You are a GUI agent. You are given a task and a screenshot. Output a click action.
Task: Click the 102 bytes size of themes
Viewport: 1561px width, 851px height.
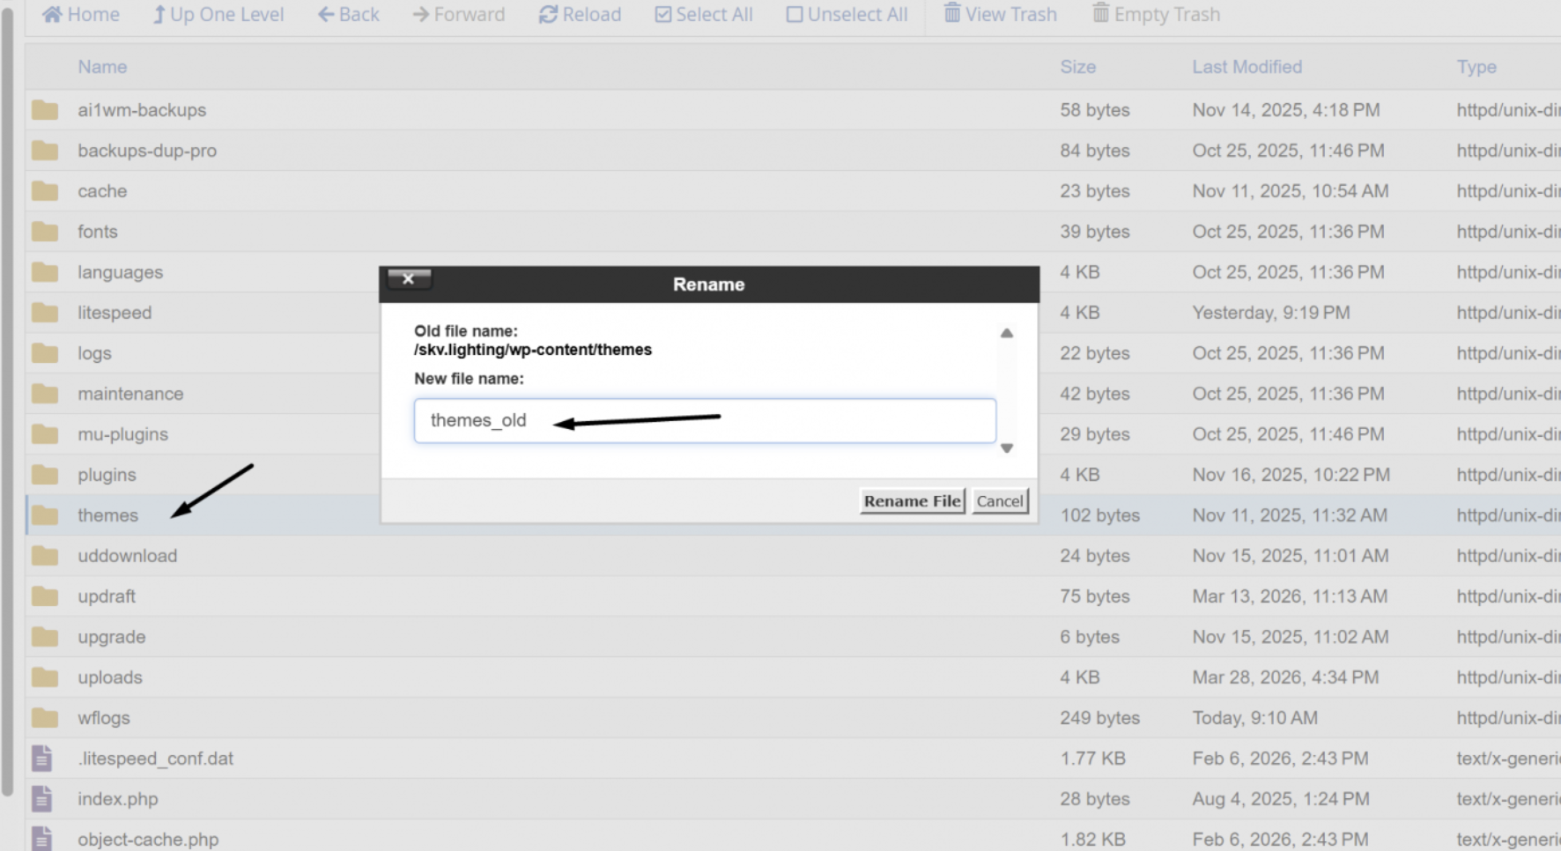[x=1100, y=515]
